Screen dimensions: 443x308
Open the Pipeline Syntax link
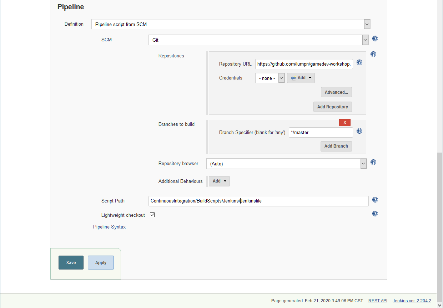point(109,227)
